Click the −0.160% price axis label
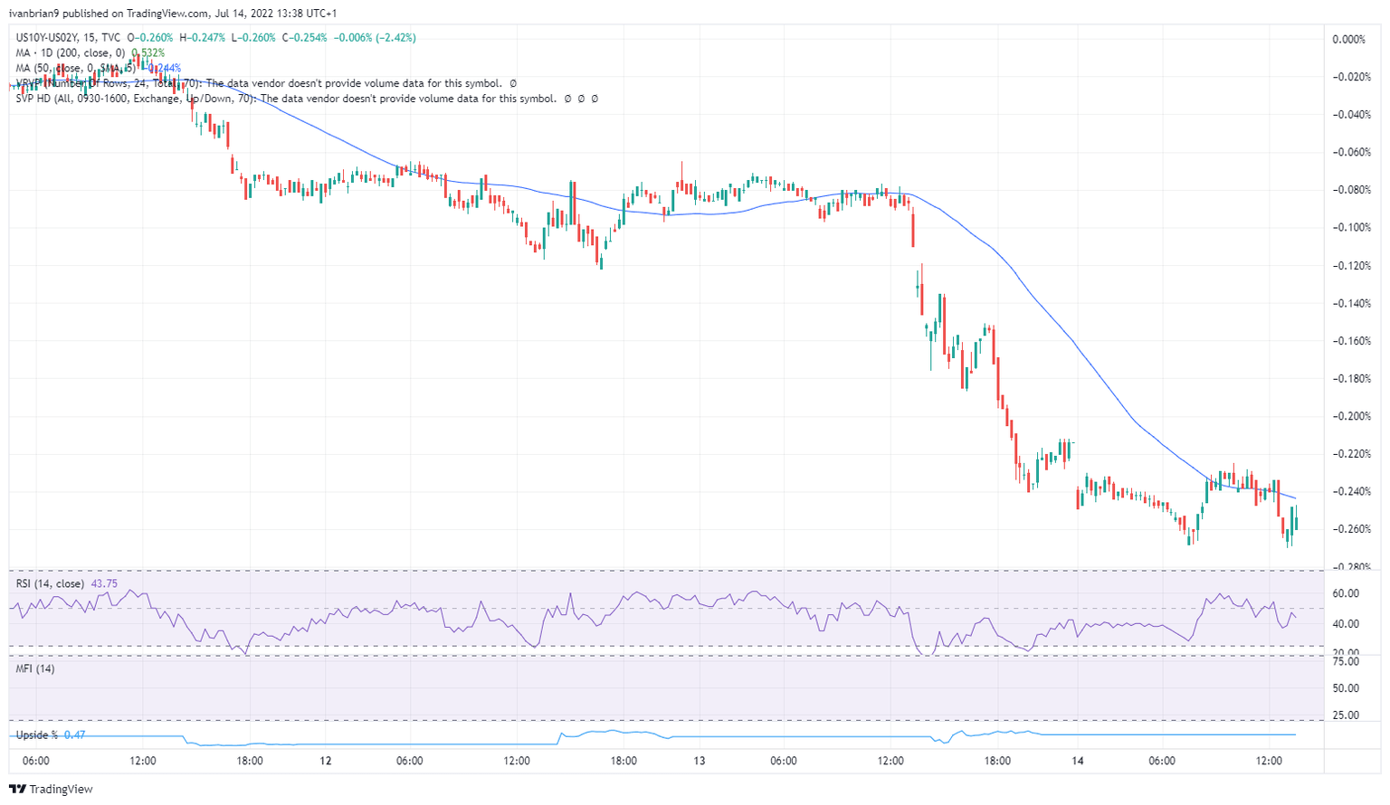The image size is (1390, 805). [1351, 341]
